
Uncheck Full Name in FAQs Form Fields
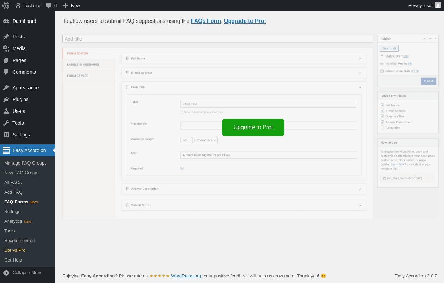[382, 105]
